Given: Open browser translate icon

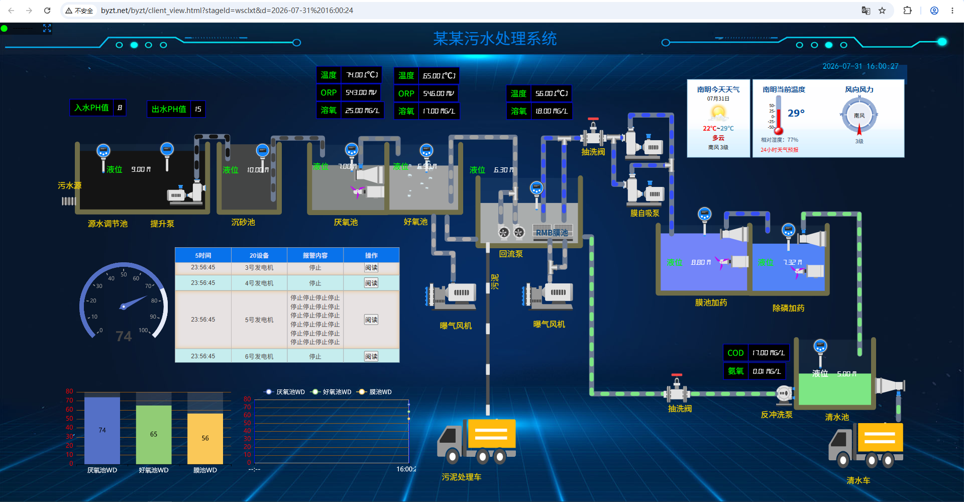Looking at the screenshot, I should coord(866,11).
